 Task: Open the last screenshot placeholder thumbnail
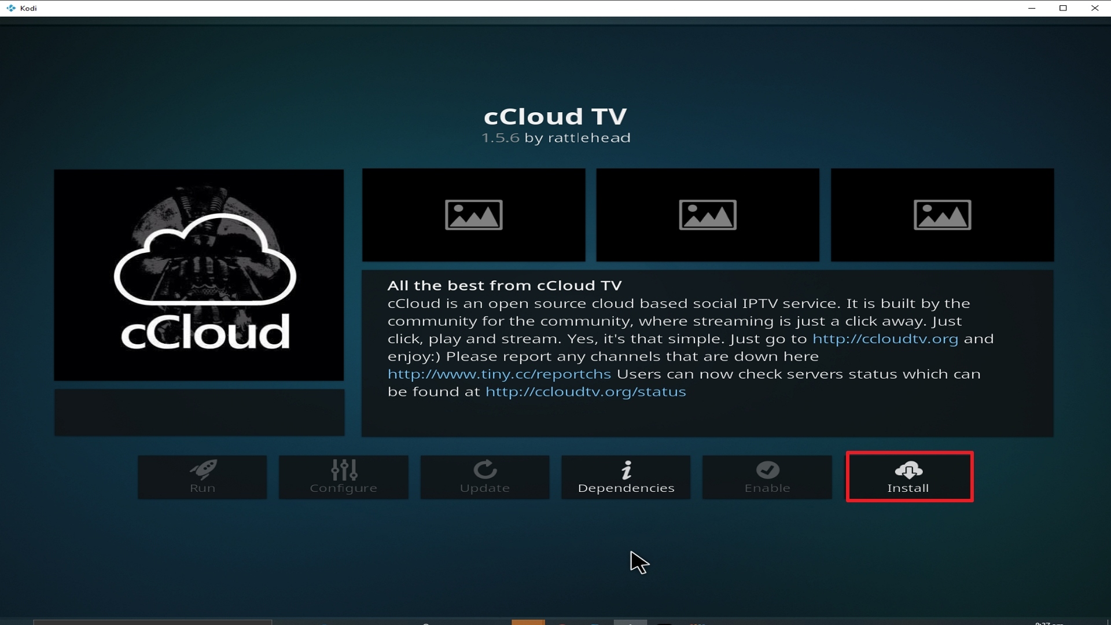coord(942,215)
